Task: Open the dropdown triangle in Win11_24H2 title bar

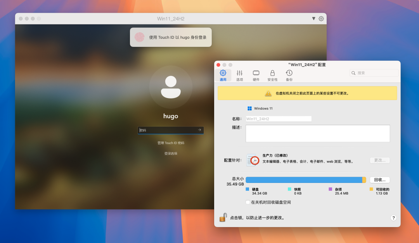Action: click(313, 19)
